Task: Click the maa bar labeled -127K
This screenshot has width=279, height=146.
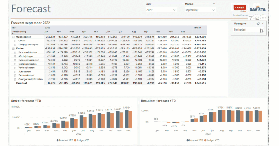Action: pyautogui.click(x=174, y=122)
